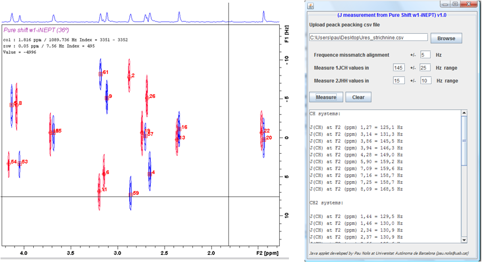Click the results scrollbar down arrow

pyautogui.click(x=464, y=240)
